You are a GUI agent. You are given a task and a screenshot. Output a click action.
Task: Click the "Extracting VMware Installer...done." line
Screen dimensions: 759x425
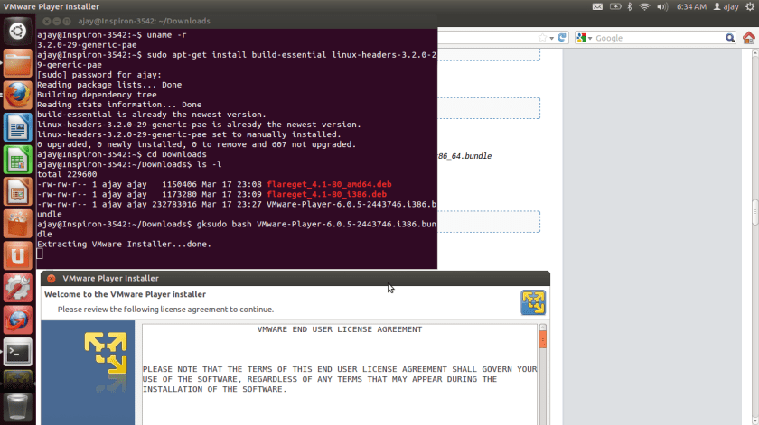point(125,245)
